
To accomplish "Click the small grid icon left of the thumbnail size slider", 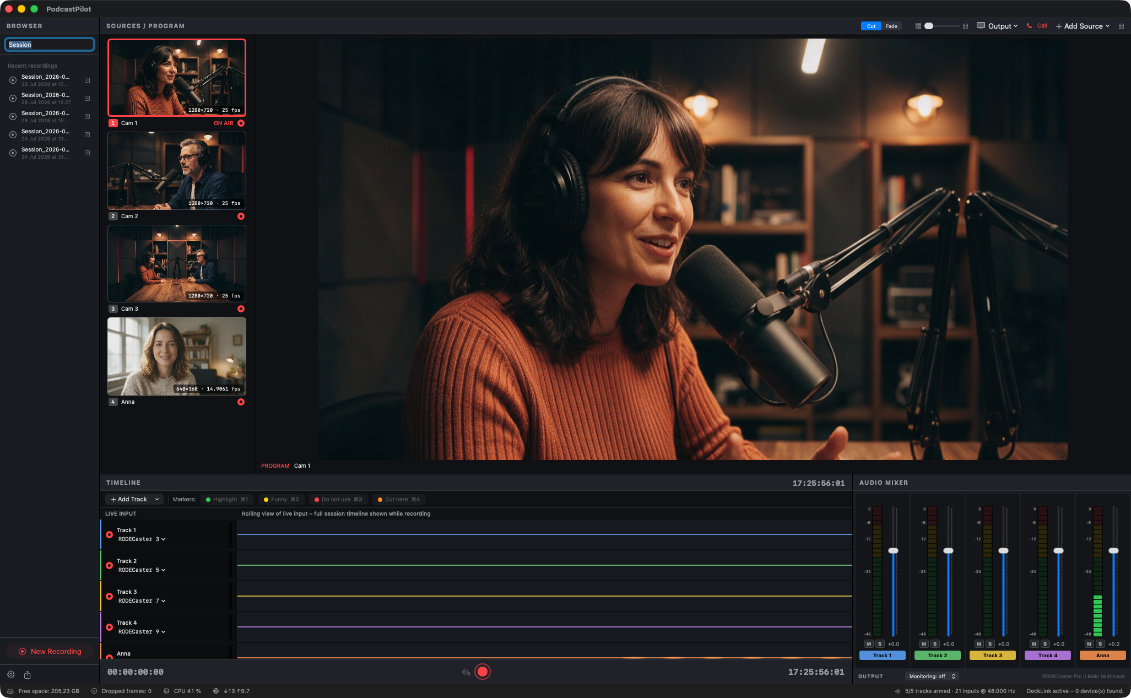I will coord(918,26).
